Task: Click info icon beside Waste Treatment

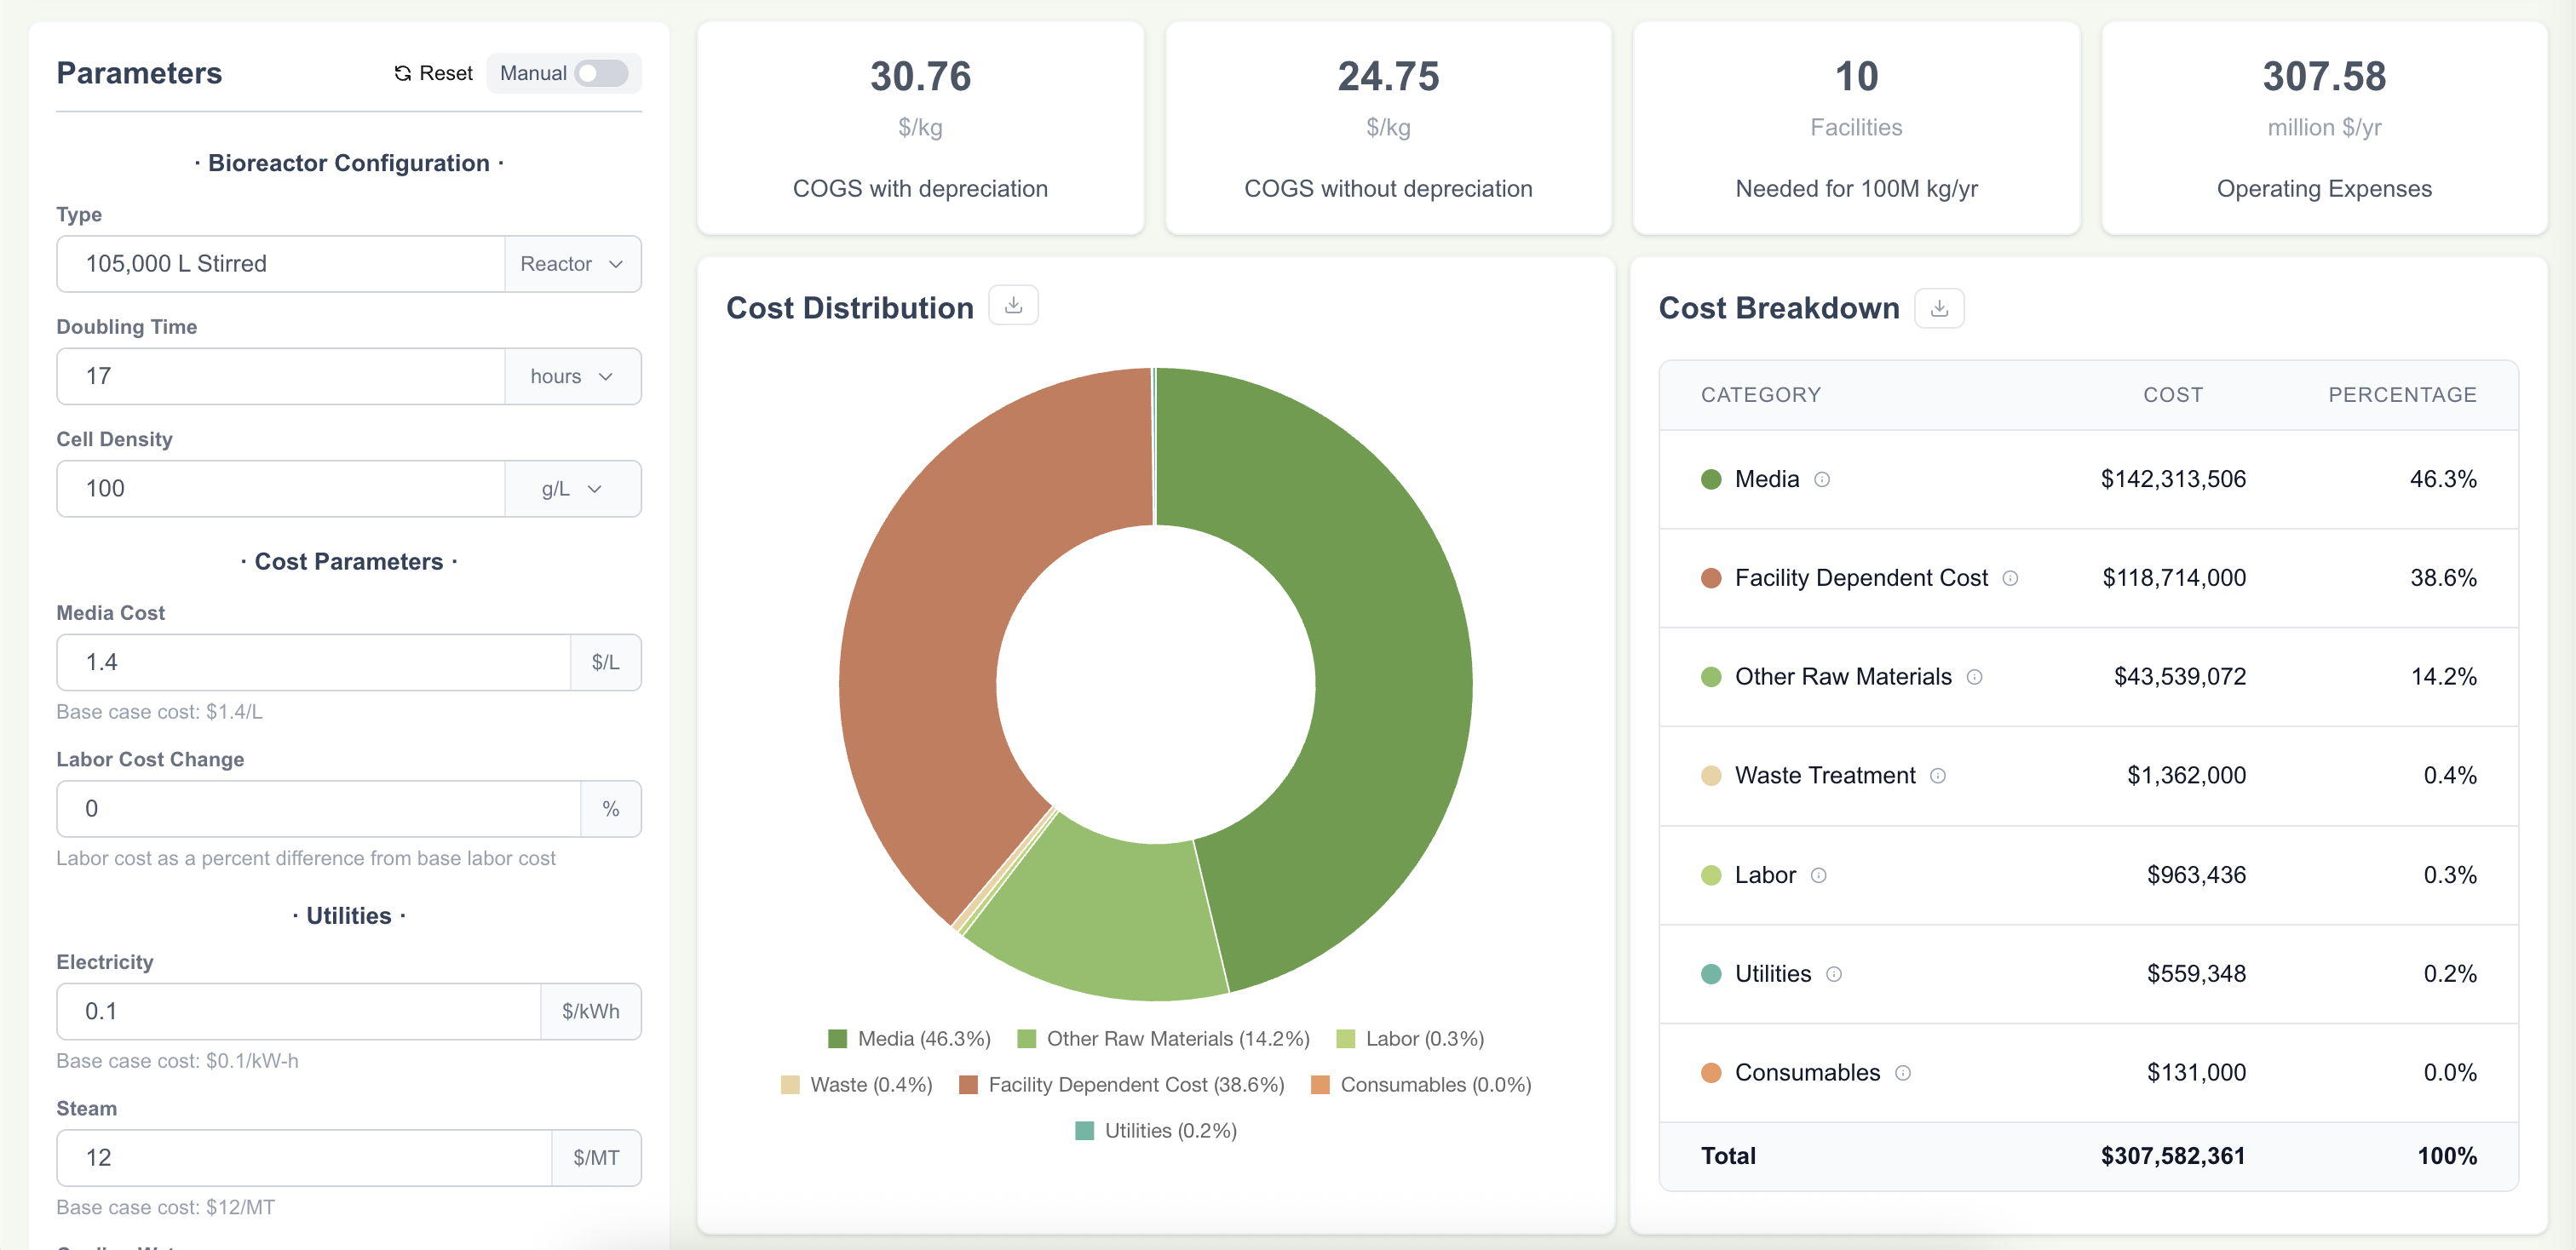Action: 1938,777
